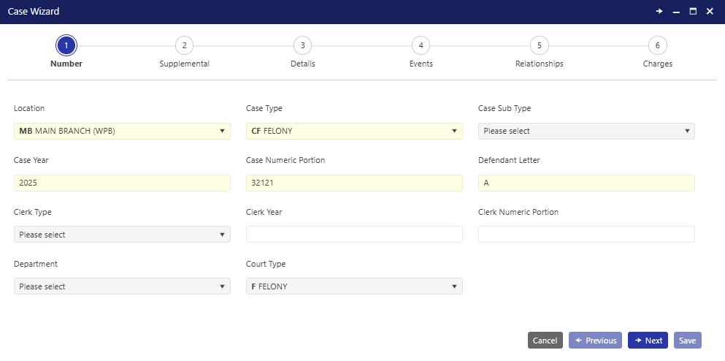The image size is (725, 361).
Task: Expand the Court Type dropdown
Action: [x=354, y=286]
